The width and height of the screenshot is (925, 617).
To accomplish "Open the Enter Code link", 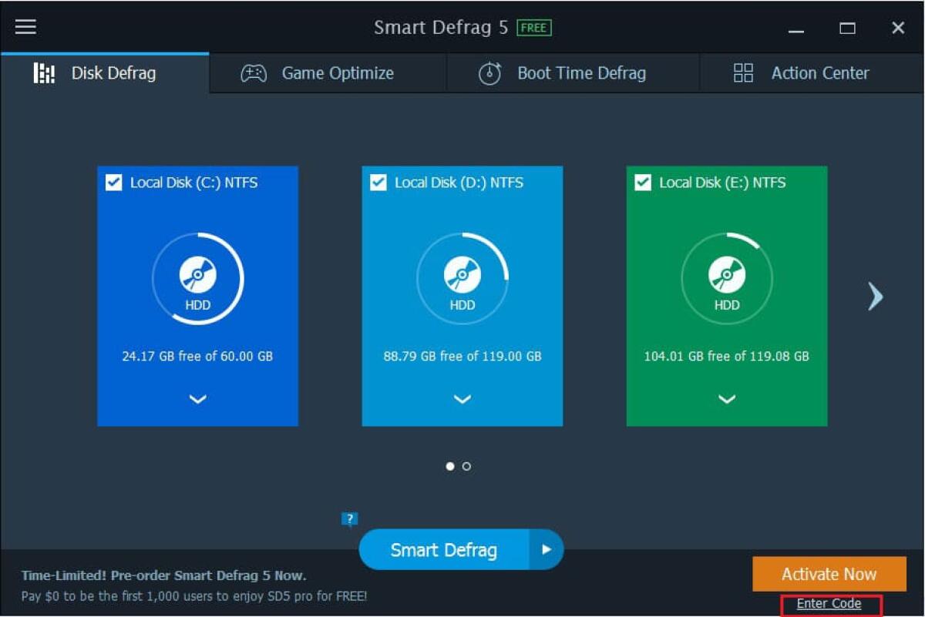I will click(829, 604).
